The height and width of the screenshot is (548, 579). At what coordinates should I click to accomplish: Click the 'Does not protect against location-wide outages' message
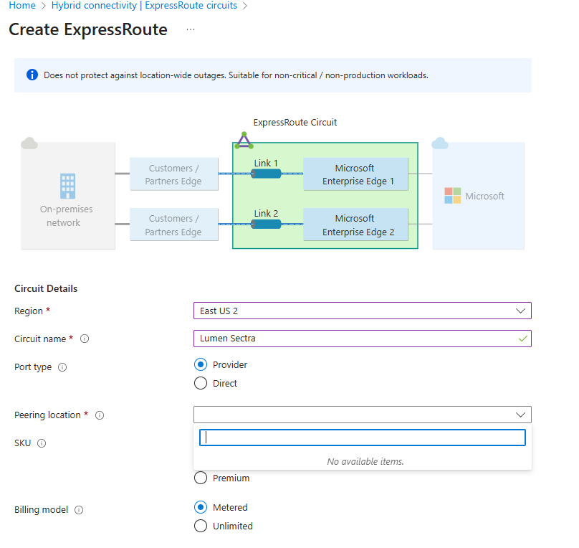(236, 75)
